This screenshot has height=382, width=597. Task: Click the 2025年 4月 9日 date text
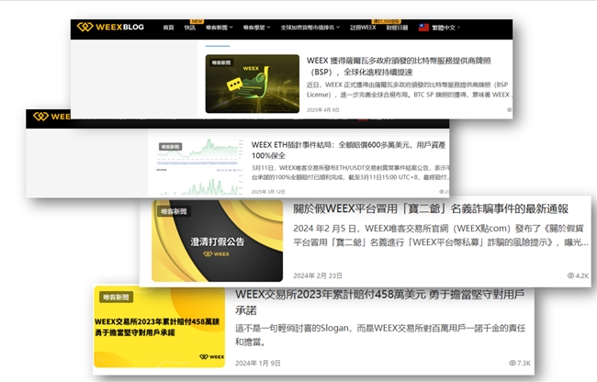tap(323, 109)
